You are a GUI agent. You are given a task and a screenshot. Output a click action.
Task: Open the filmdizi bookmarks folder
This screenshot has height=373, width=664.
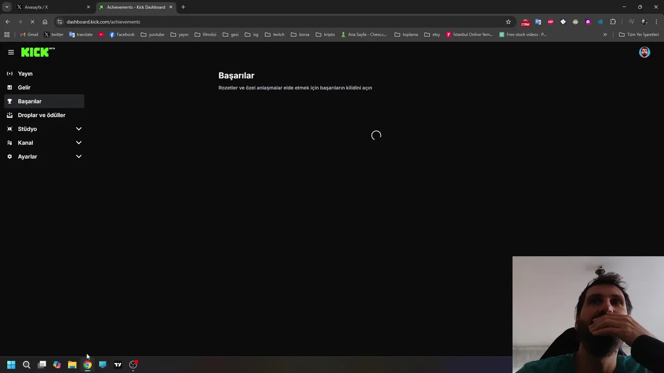click(x=206, y=35)
